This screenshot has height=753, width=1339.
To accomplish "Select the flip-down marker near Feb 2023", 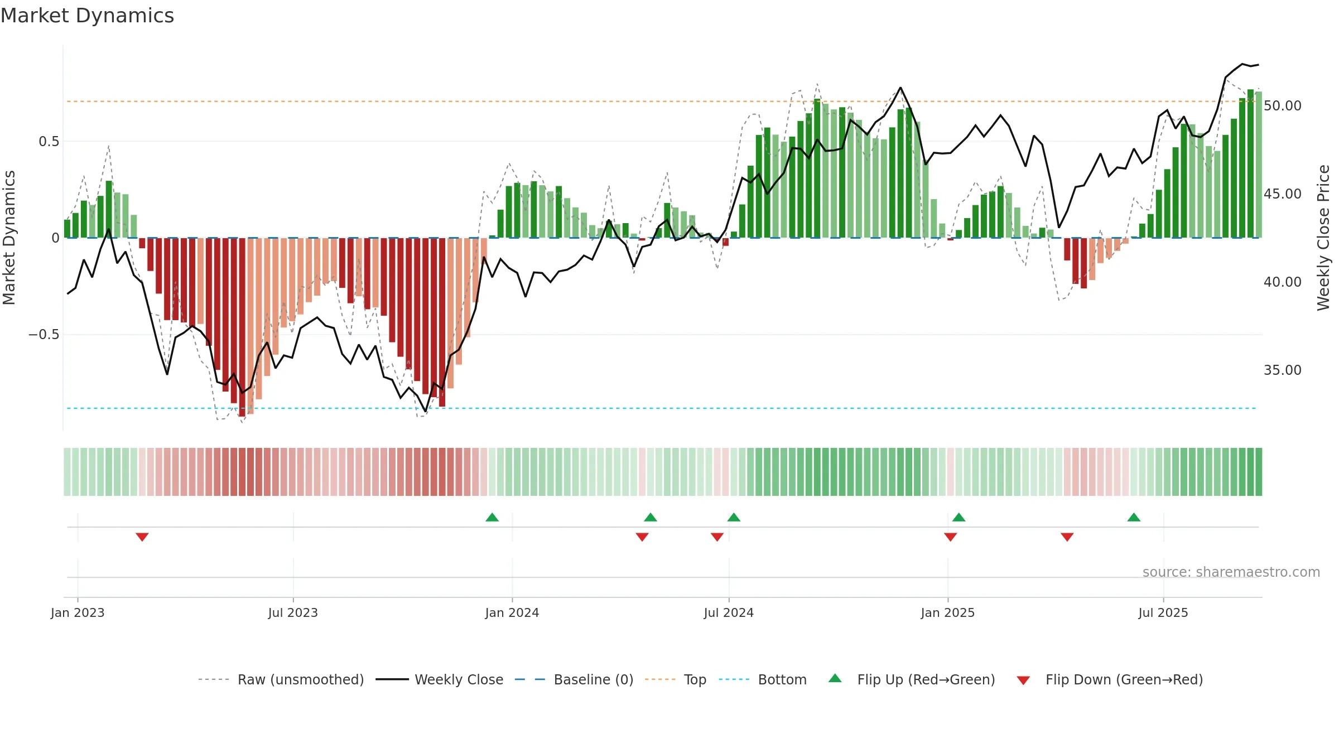I will point(142,537).
